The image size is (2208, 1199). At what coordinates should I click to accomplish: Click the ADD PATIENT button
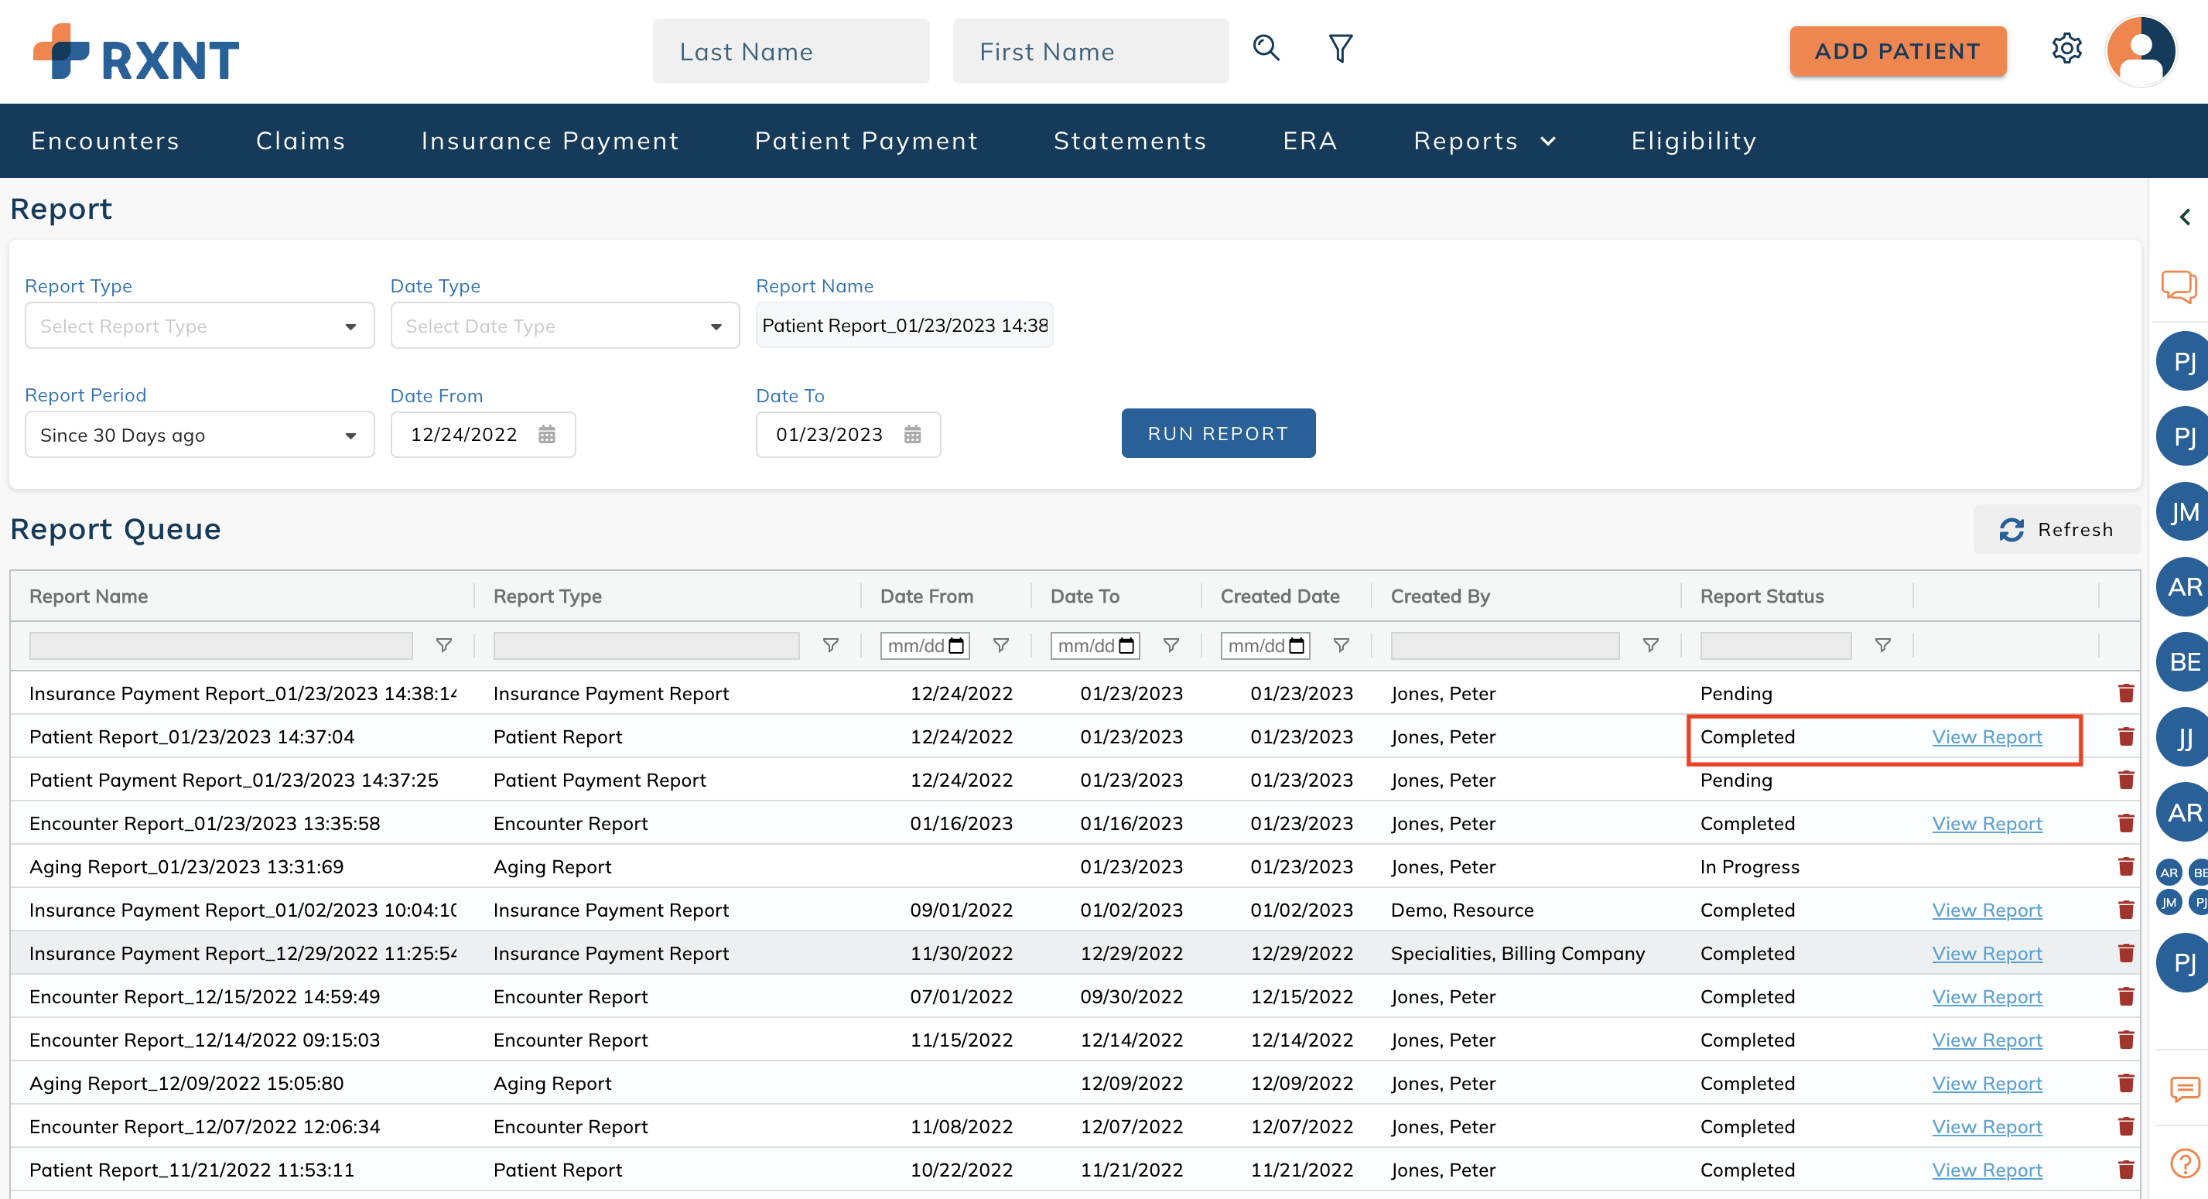coord(1898,50)
